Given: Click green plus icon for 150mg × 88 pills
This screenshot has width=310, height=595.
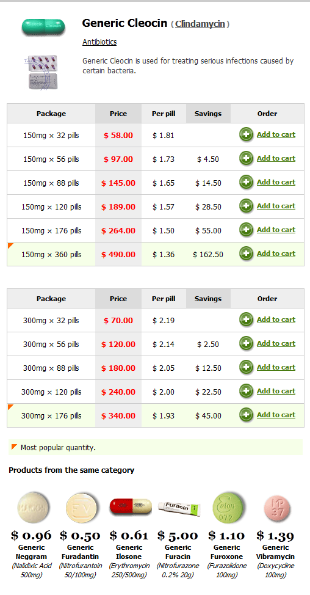Looking at the screenshot, I should 246,183.
